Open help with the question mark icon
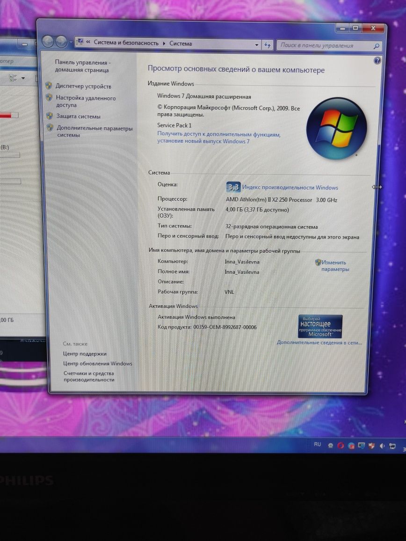406x541 pixels. 377,61
